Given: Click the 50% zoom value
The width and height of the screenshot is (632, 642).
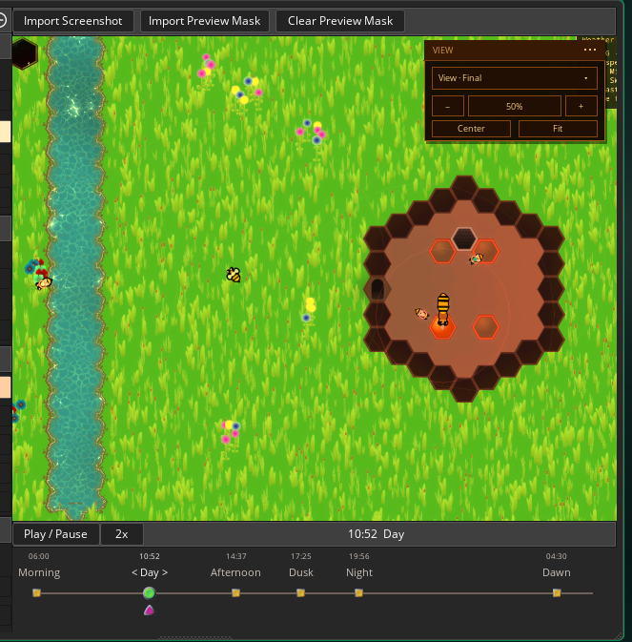Looking at the screenshot, I should point(514,107).
